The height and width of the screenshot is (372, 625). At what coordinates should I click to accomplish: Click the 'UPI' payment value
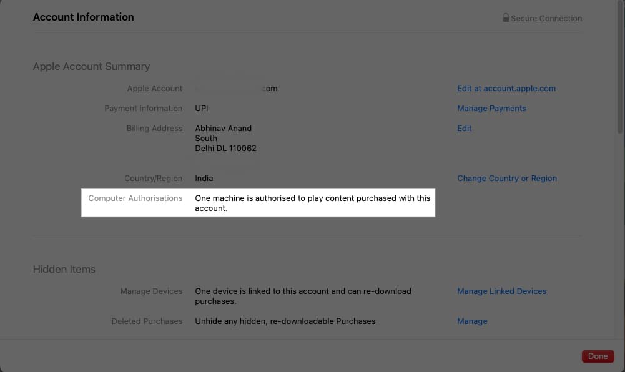click(x=202, y=109)
